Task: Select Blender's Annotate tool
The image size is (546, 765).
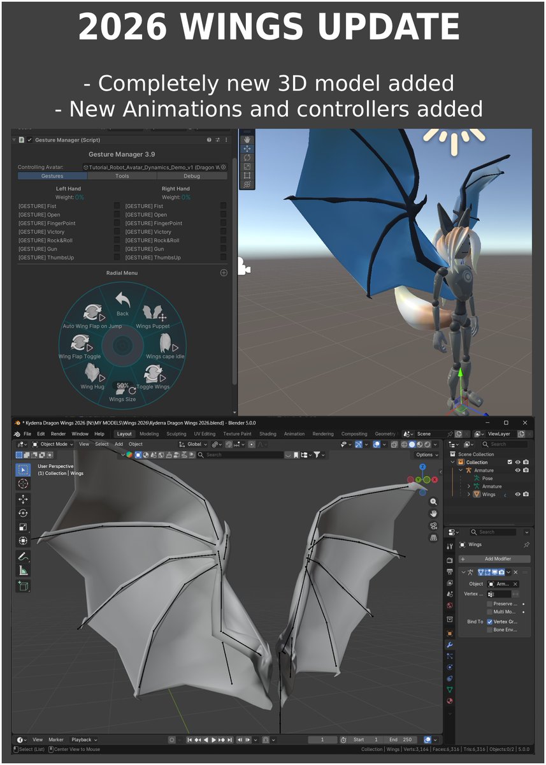Action: click(x=23, y=557)
